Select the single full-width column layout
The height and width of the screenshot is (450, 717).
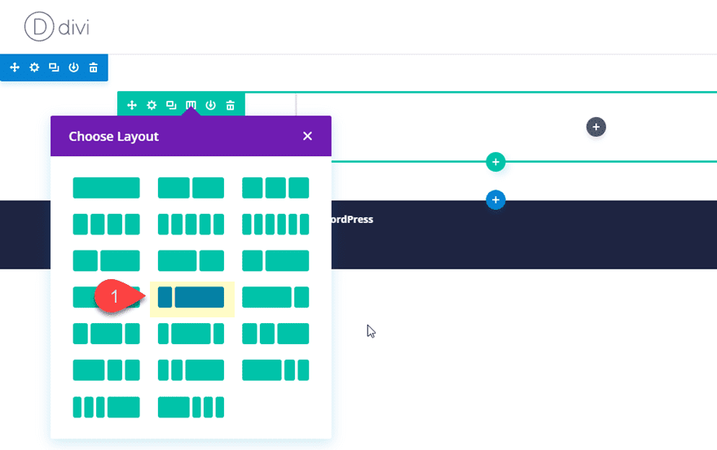(x=106, y=188)
